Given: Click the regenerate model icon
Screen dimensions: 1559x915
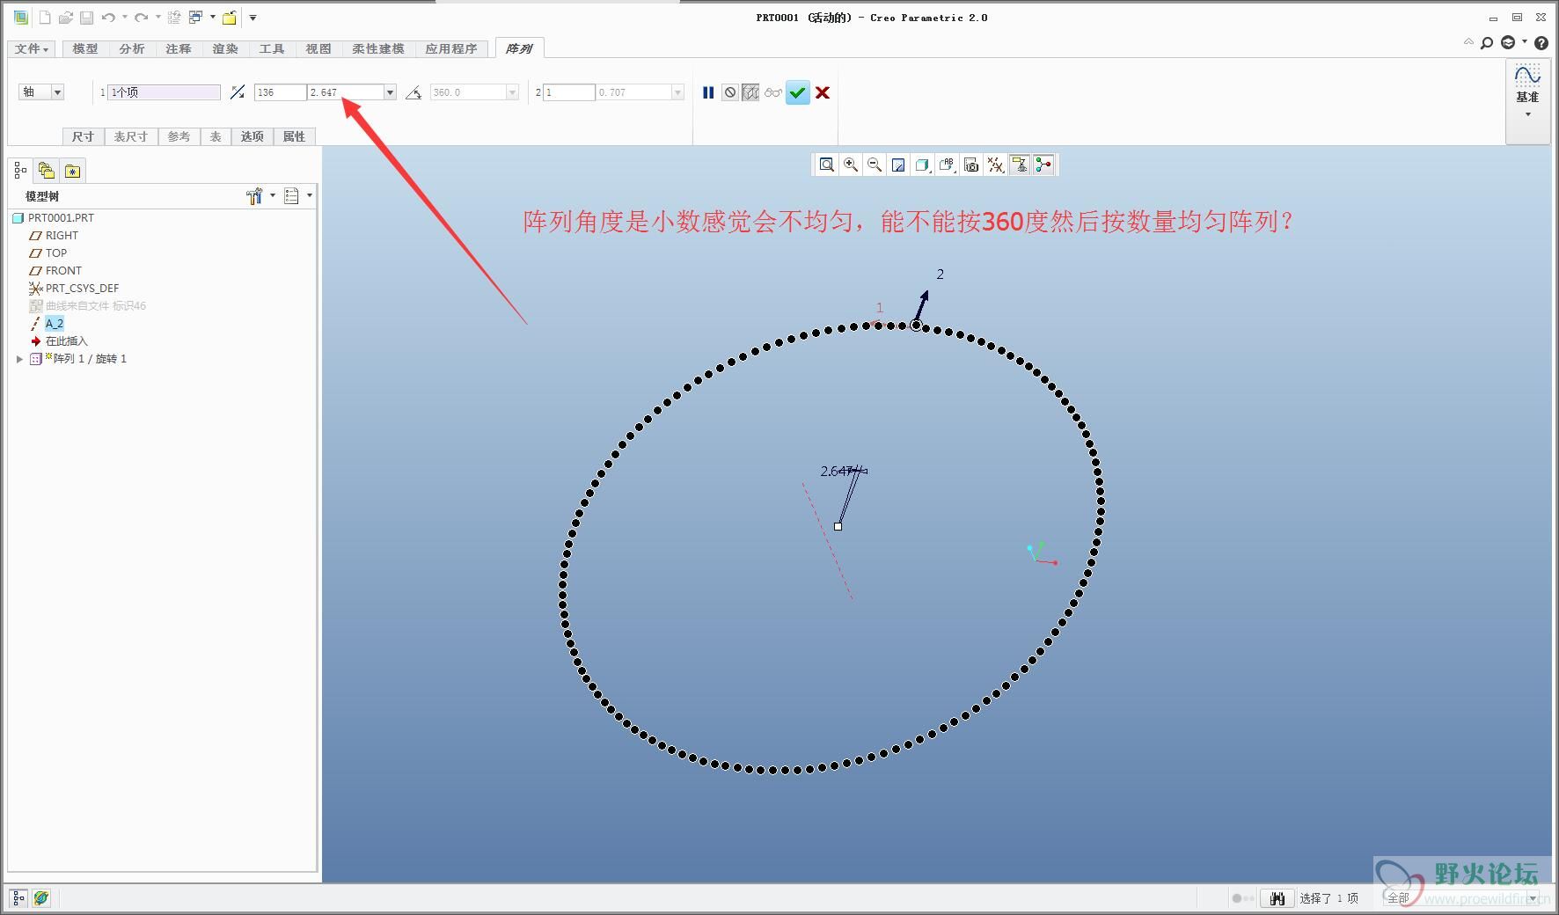Looking at the screenshot, I should pyautogui.click(x=174, y=18).
